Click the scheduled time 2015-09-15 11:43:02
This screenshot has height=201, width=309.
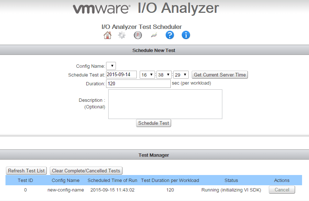(112, 190)
